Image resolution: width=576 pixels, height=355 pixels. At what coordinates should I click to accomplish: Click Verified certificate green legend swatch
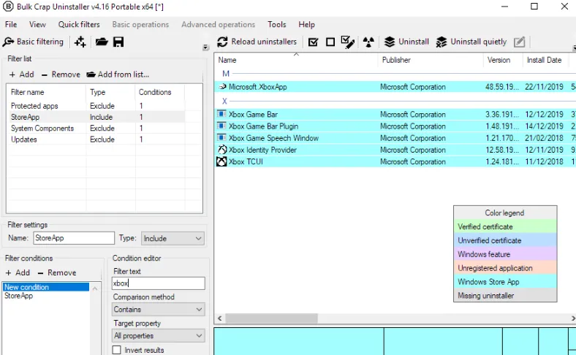(505, 226)
